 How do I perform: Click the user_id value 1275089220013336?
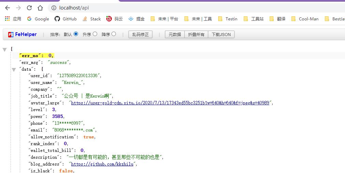tap(78, 76)
